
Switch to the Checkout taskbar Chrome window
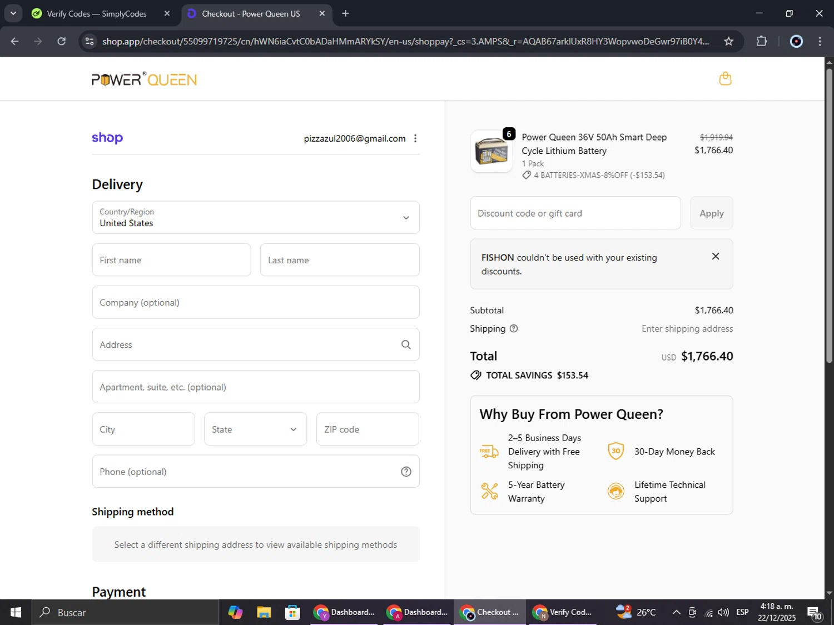489,612
